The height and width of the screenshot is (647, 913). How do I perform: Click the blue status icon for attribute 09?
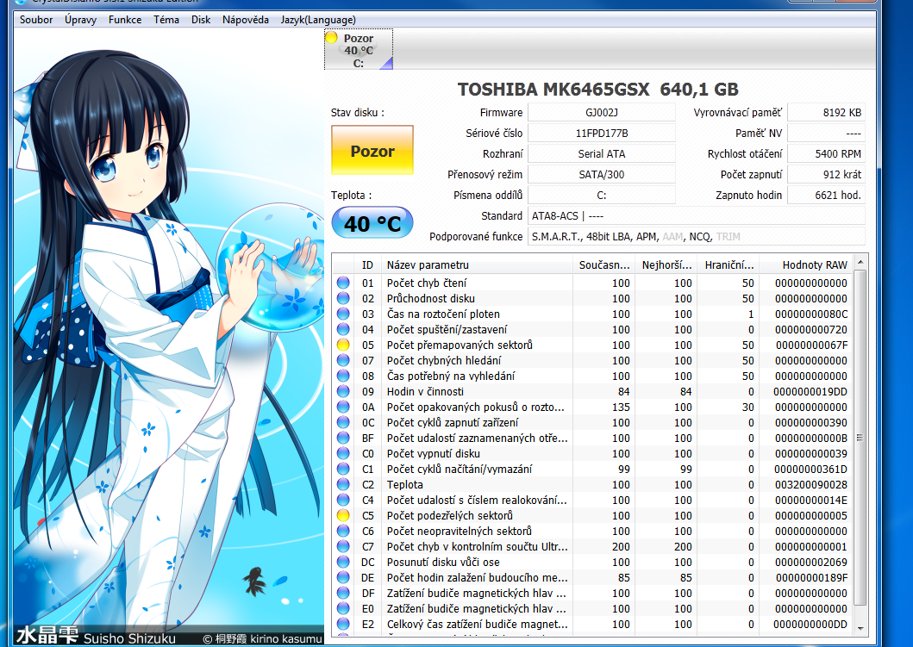coord(342,391)
